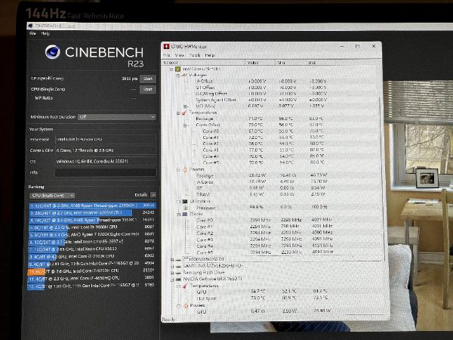Viewport: 453px width, 340px height.
Task: Click the HWMonitor title bar app icon
Action: [166, 46]
